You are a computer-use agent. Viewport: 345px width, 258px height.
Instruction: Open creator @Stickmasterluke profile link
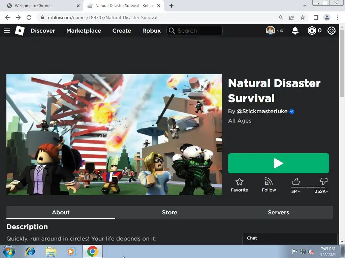[x=262, y=112]
